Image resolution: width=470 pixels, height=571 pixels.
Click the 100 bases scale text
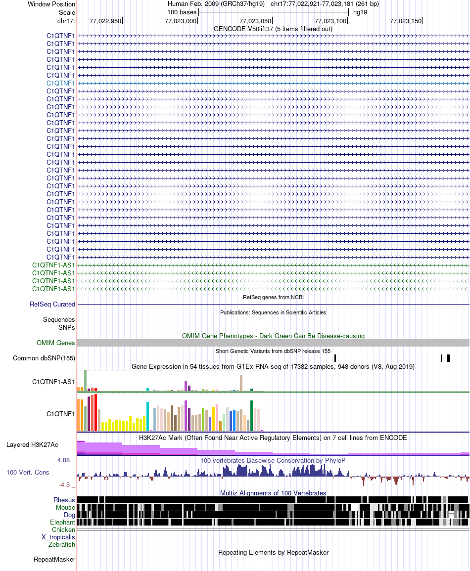click(182, 12)
